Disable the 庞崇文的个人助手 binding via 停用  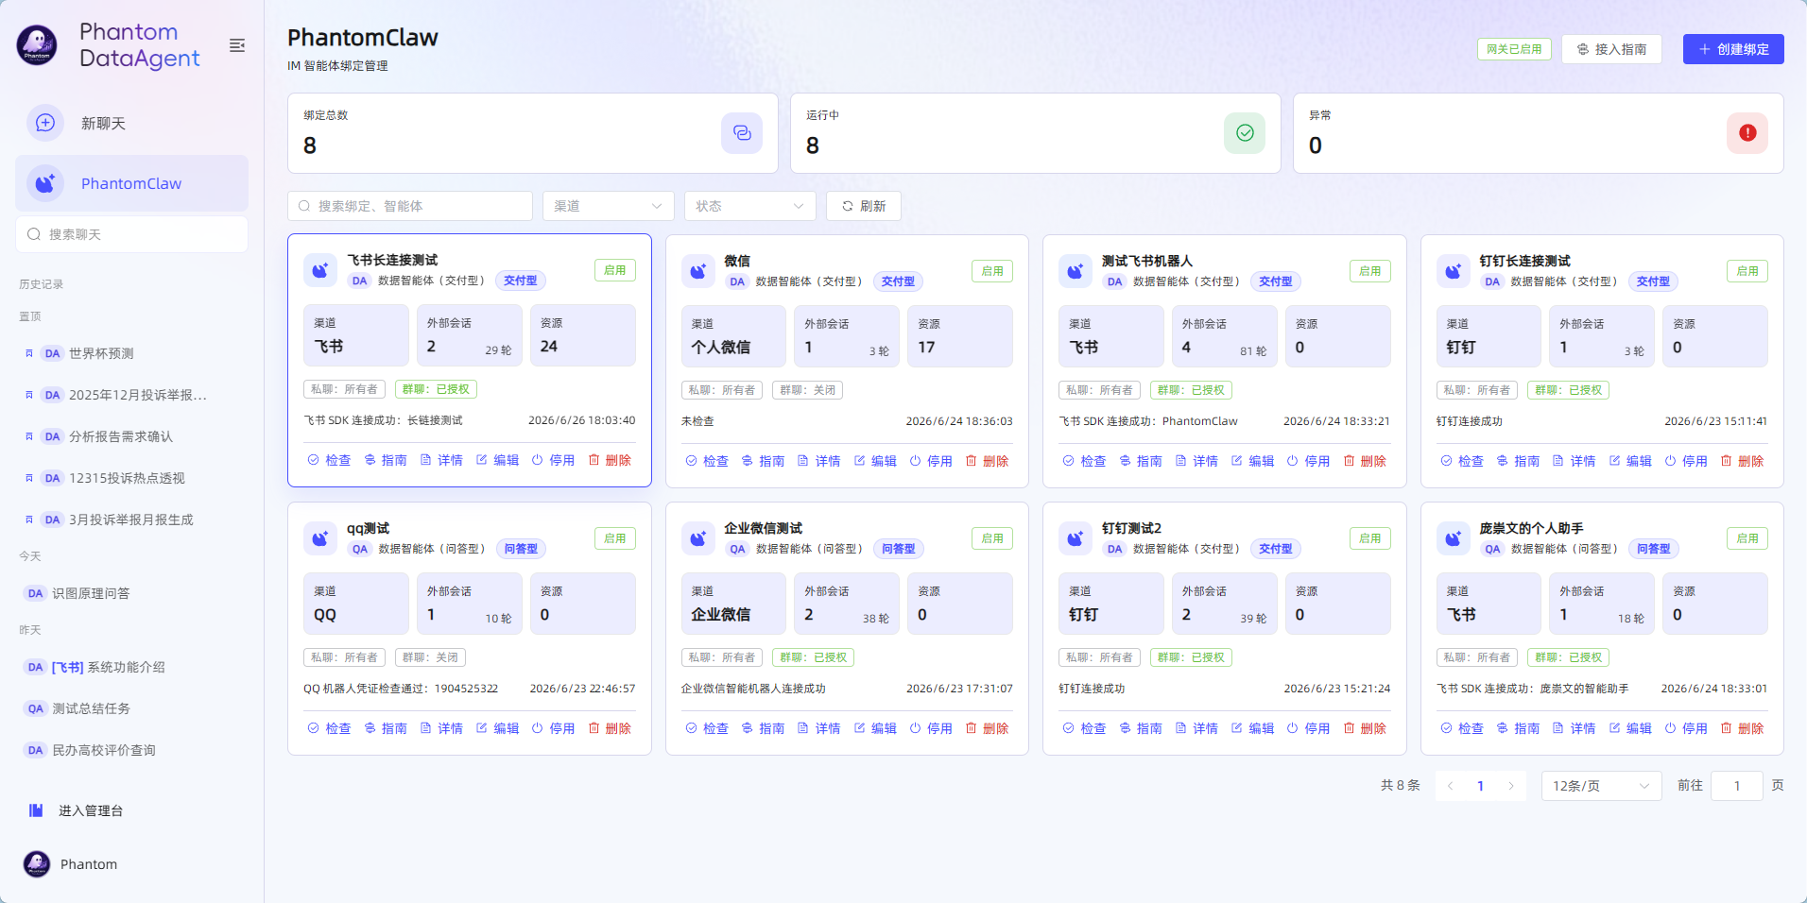(1686, 728)
